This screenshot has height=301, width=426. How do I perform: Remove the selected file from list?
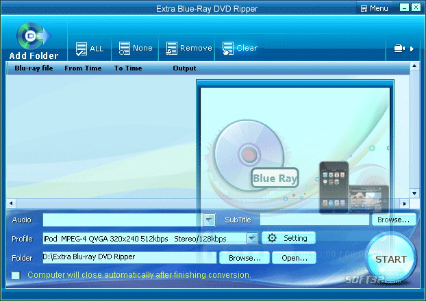189,49
